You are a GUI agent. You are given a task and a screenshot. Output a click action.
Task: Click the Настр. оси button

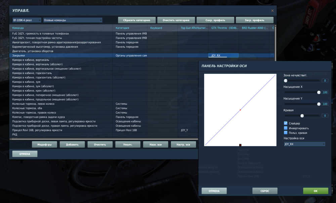[x=183, y=145]
